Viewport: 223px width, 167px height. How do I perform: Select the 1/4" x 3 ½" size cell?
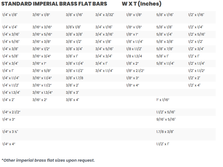tap(10, 131)
